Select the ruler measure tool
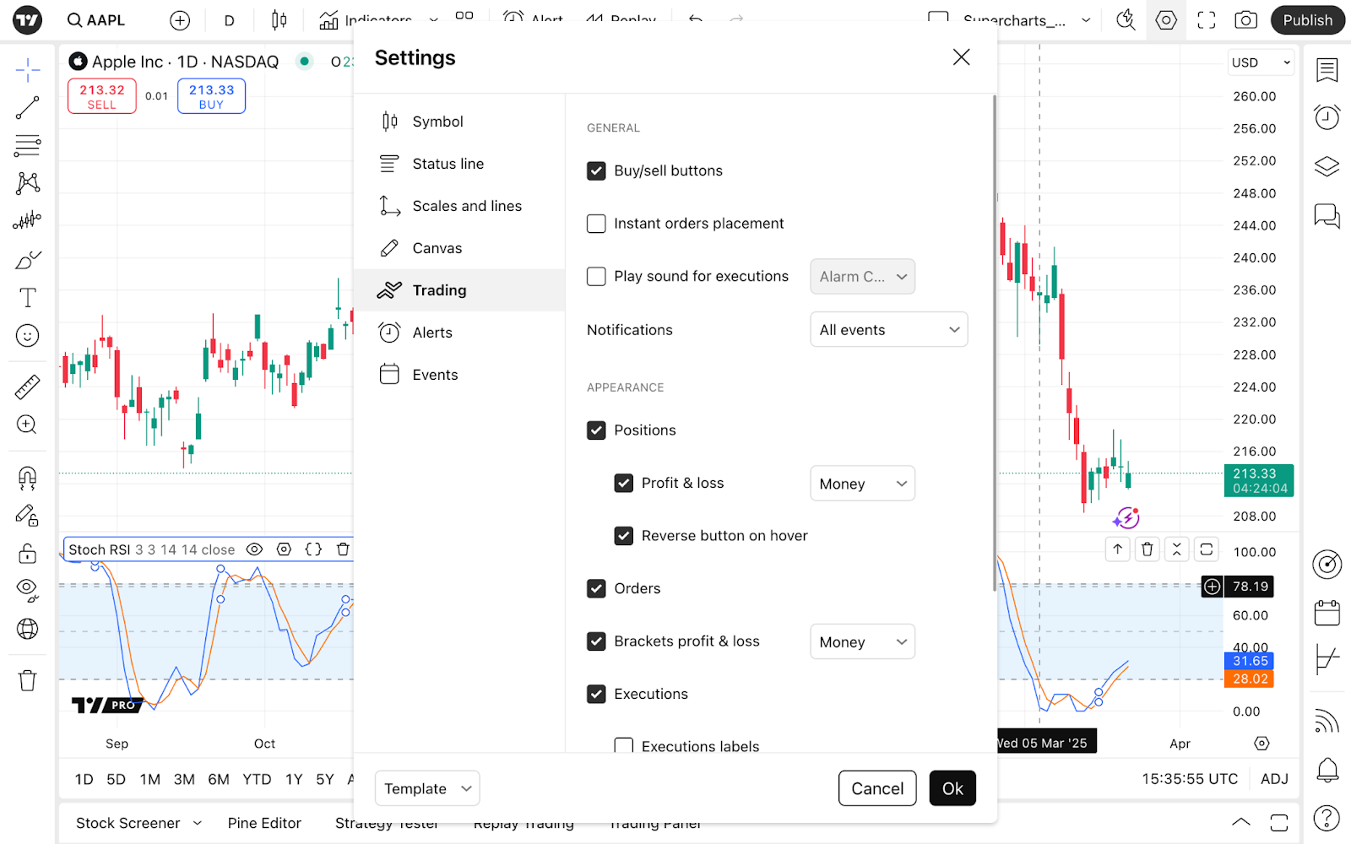The image size is (1351, 844). click(28, 387)
